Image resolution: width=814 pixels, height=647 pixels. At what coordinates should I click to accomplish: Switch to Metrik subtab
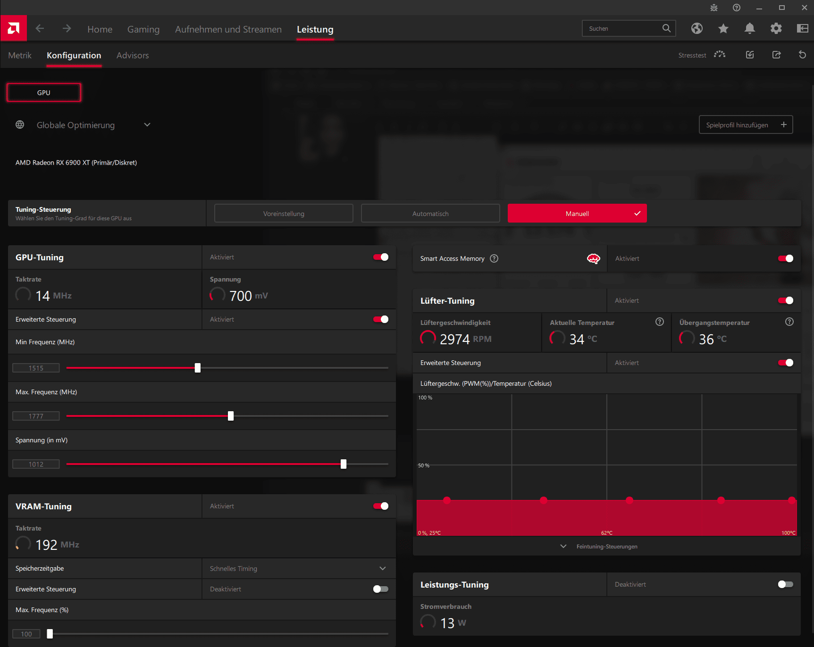pos(20,55)
